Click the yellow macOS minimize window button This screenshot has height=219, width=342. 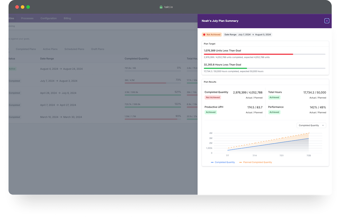[x=23, y=7]
